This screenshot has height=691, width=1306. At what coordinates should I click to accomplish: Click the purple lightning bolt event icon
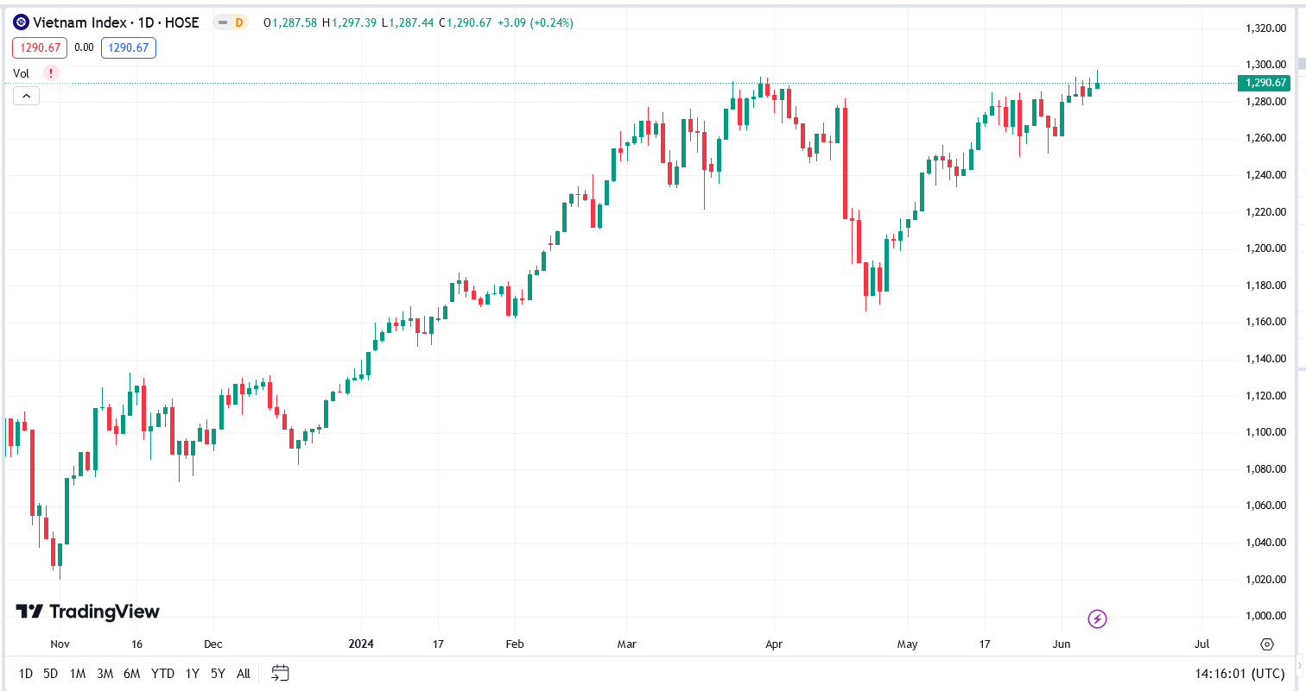tap(1097, 619)
